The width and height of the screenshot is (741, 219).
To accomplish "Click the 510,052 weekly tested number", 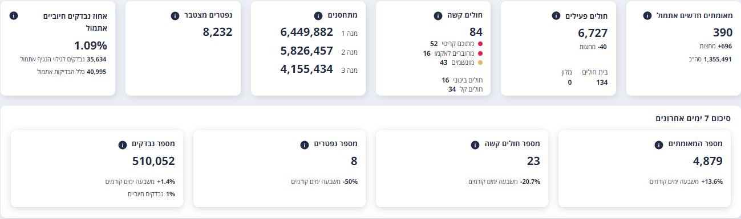I will click(x=153, y=161).
